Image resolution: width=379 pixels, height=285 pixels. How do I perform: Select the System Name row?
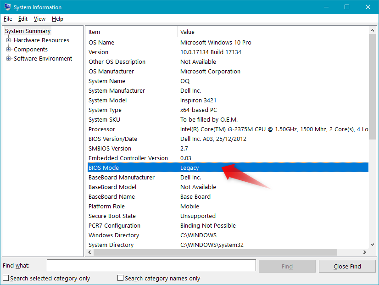(228, 81)
